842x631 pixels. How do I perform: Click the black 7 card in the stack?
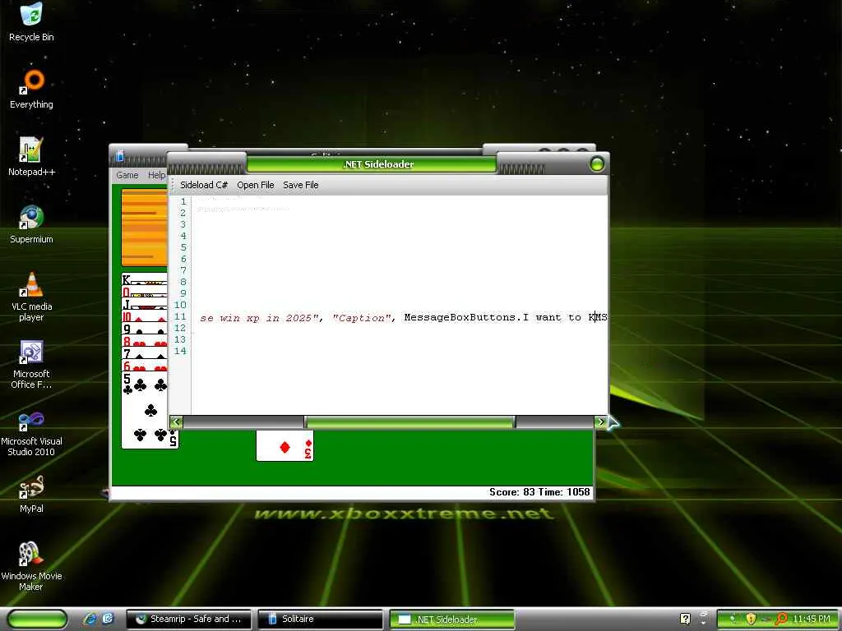click(145, 353)
